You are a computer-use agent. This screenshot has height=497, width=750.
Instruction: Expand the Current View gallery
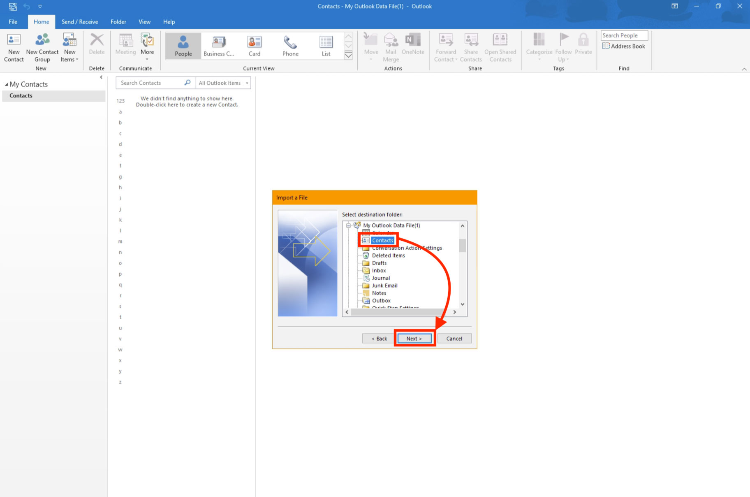pyautogui.click(x=348, y=56)
